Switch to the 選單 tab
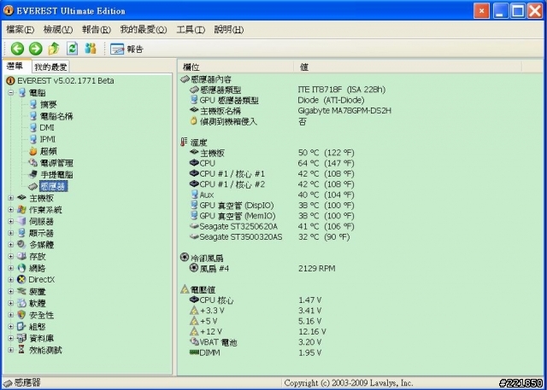The image size is (547, 390). 16,67
